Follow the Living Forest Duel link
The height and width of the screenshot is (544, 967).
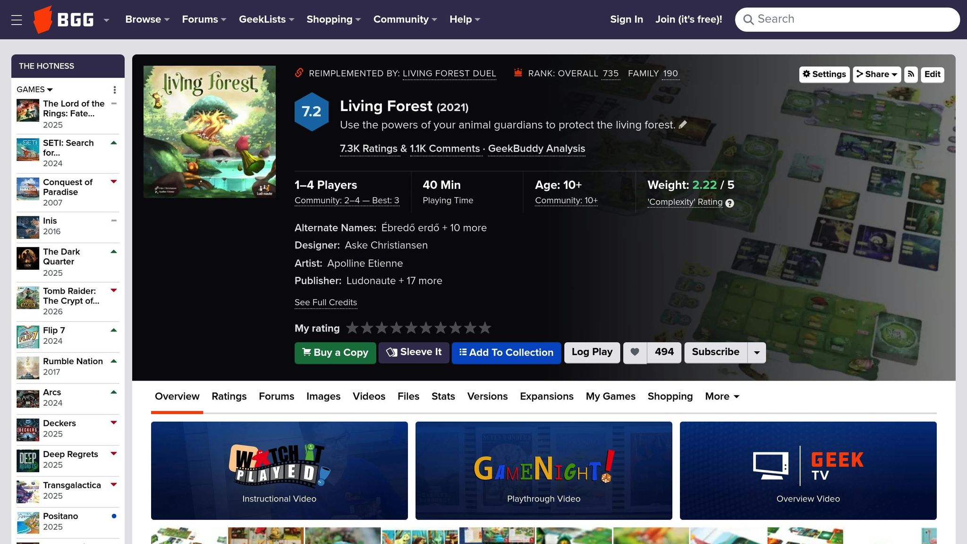449,73
